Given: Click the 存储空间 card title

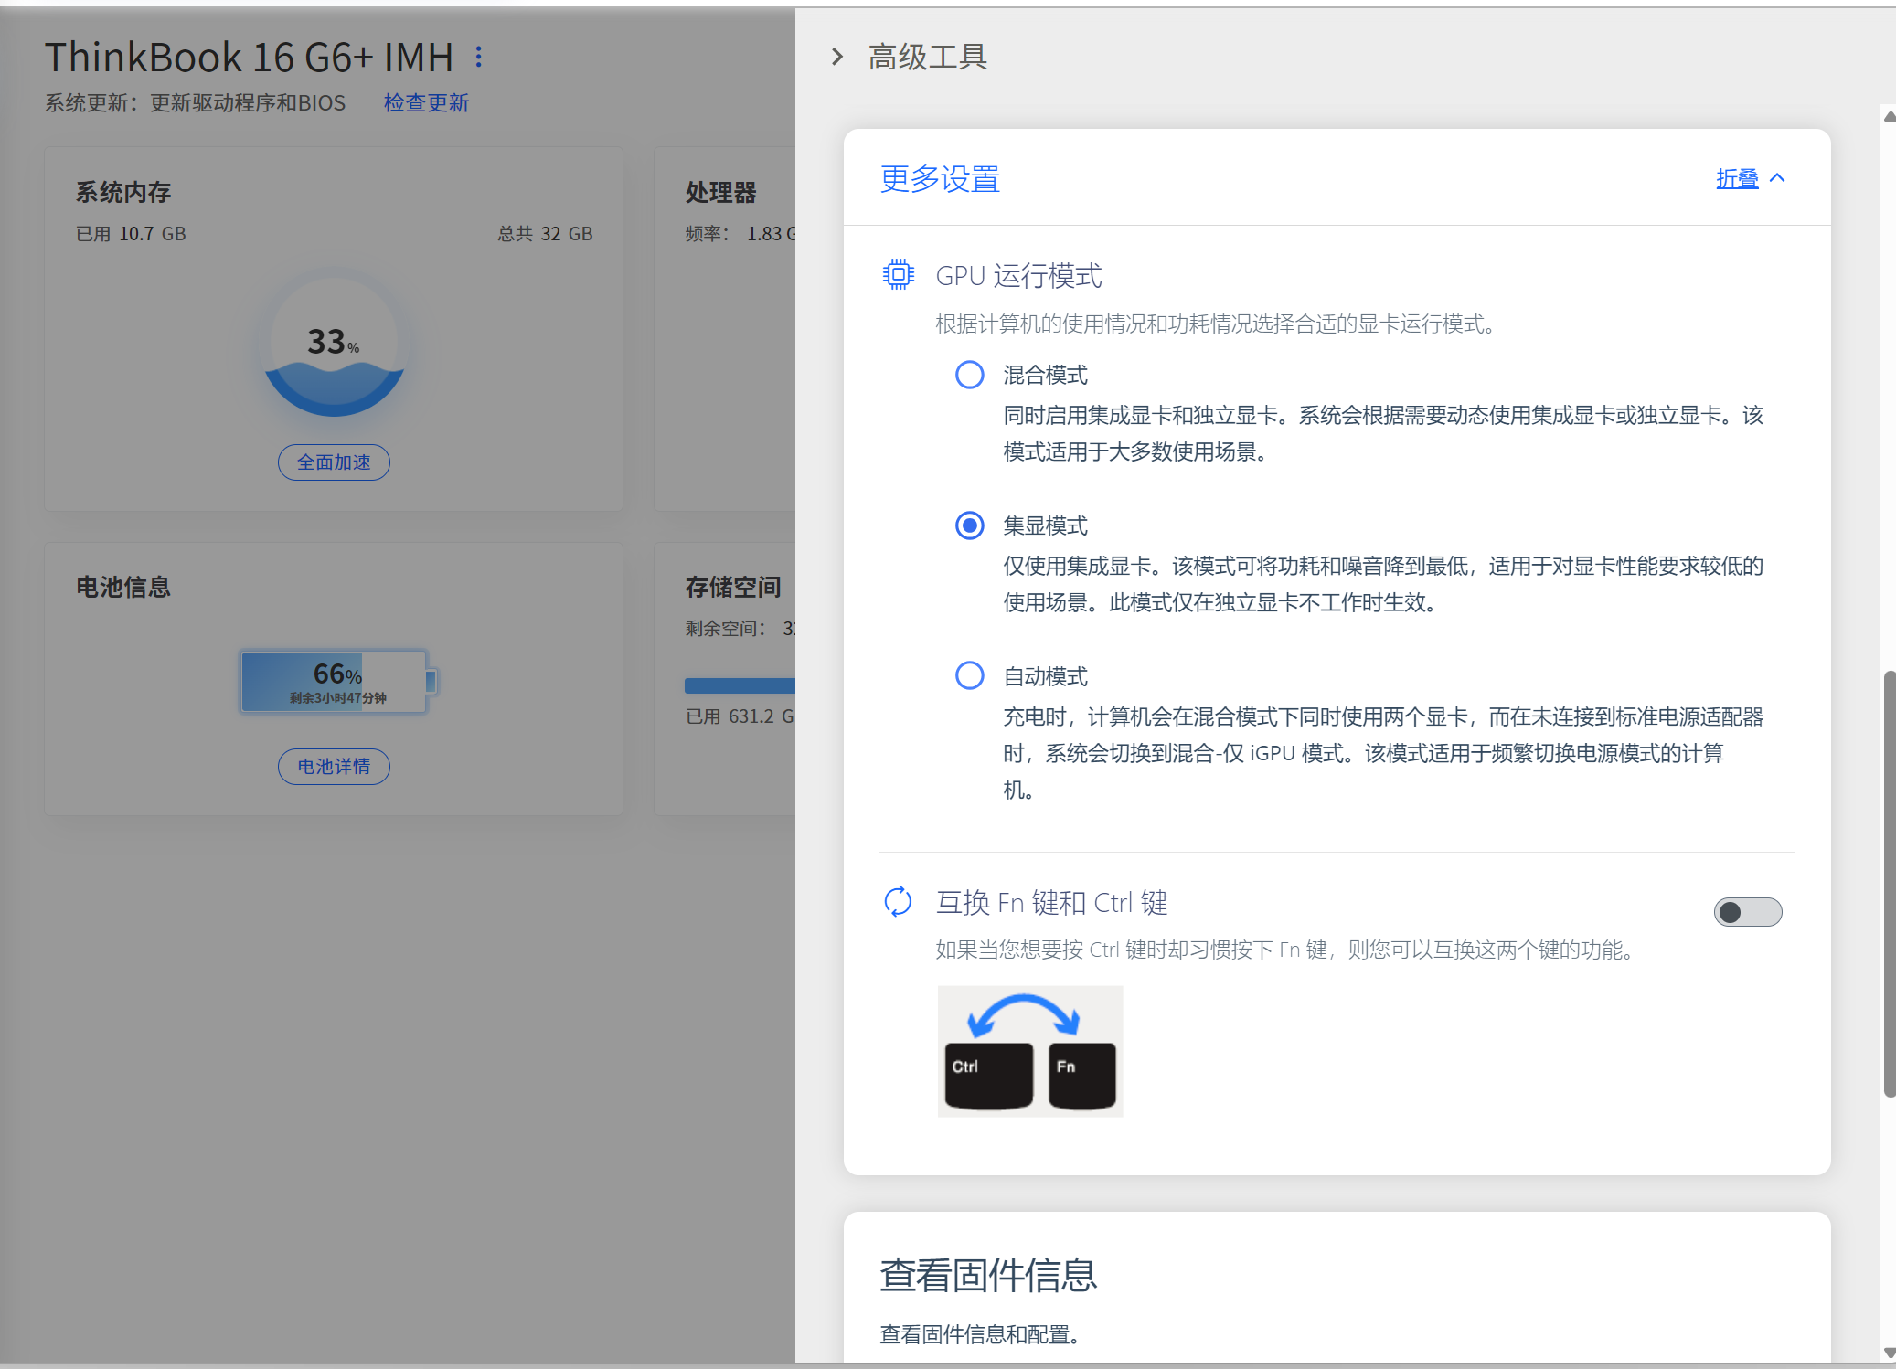Looking at the screenshot, I should pyautogui.click(x=733, y=587).
